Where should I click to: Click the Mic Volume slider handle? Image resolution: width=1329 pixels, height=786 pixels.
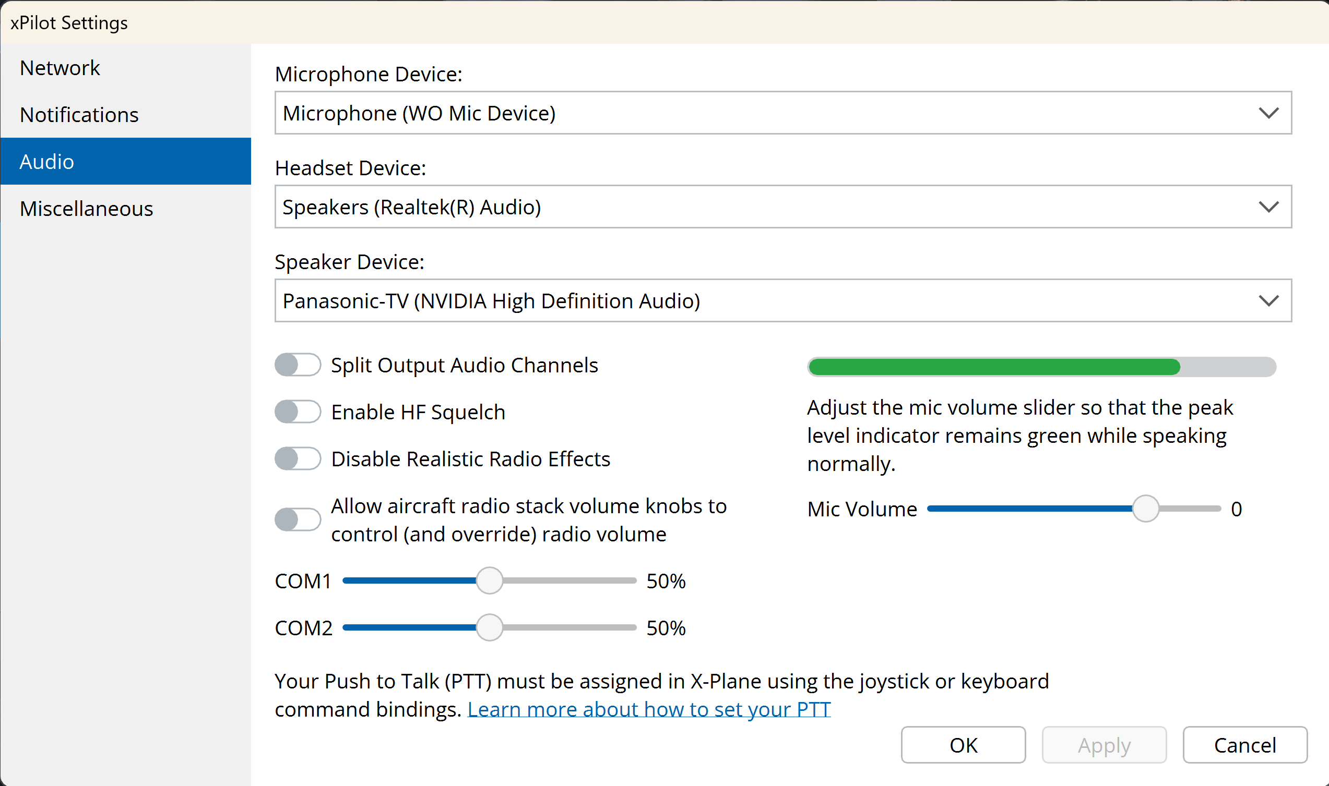coord(1145,509)
